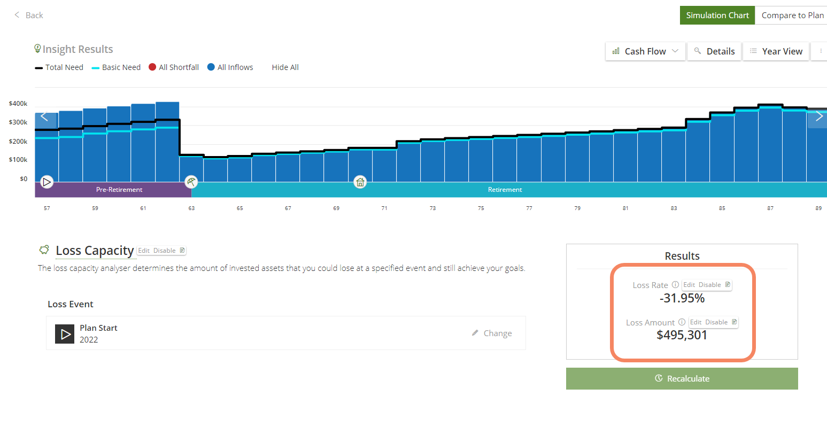827x435 pixels.
Task: Click the magnifier icon on Details button
Action: pyautogui.click(x=697, y=51)
